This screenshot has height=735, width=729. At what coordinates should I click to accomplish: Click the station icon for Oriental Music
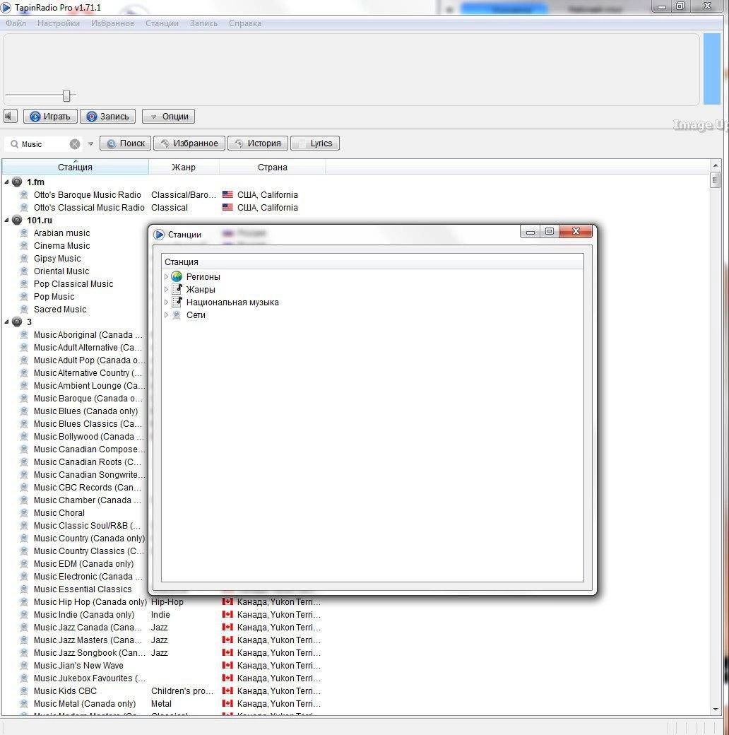(24, 271)
